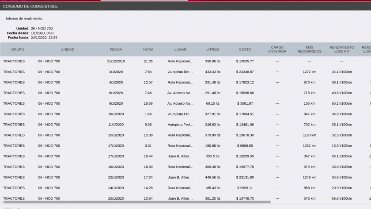Viewport: 371px width, 209px height.
Task: Click the Autopista Ped... location cell
Action: (180, 125)
